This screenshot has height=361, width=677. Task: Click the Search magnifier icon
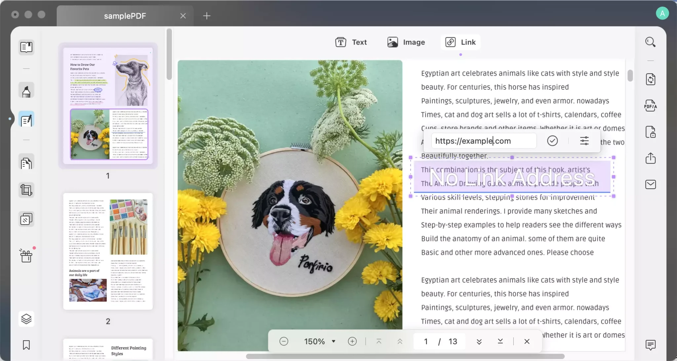pyautogui.click(x=650, y=42)
